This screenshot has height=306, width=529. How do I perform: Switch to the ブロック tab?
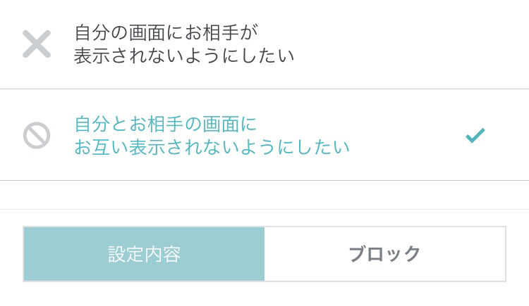(385, 254)
